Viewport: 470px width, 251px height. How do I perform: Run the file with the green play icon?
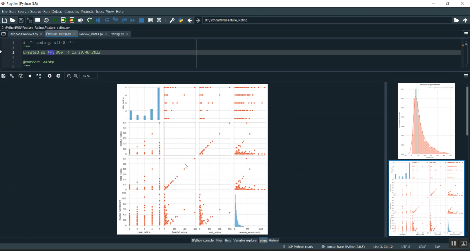55,20
